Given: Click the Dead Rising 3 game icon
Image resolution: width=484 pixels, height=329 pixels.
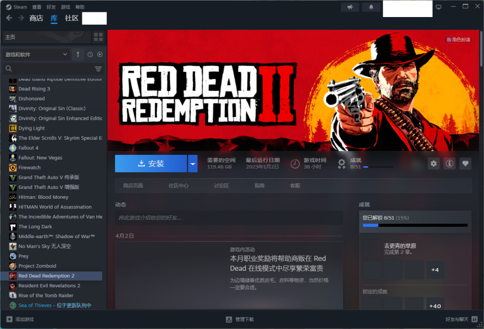Looking at the screenshot, I should pos(13,89).
